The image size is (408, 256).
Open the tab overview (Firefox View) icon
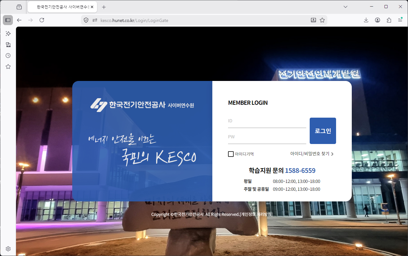[x=19, y=7]
